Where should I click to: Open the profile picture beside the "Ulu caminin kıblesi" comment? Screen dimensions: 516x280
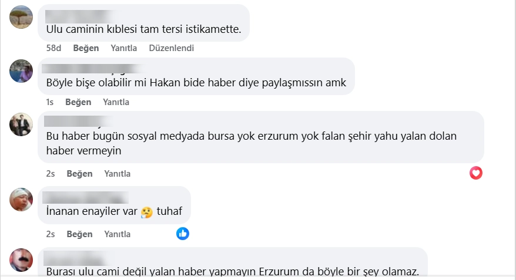pos(22,16)
